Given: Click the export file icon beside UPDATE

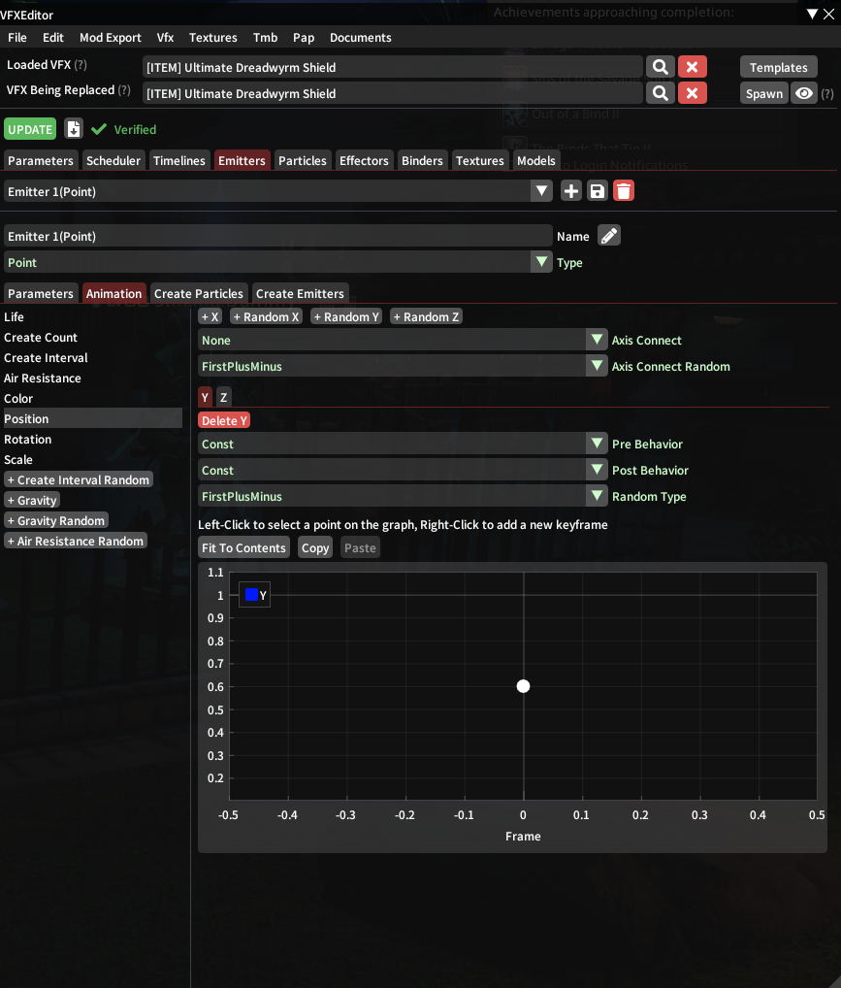Looking at the screenshot, I should 74,128.
